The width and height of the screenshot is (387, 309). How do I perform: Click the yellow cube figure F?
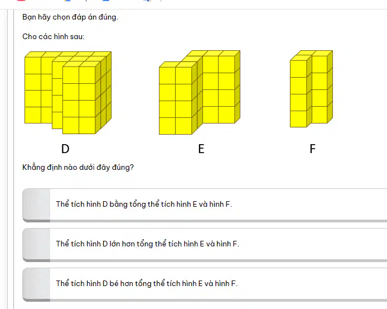[x=311, y=89]
